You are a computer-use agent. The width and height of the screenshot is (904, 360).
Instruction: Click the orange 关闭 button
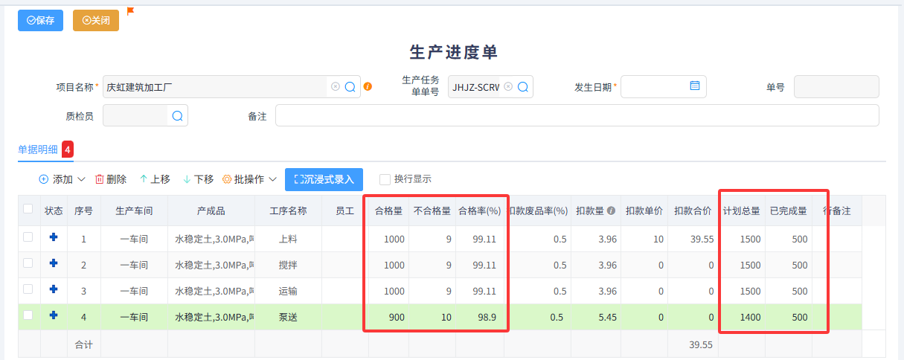96,21
